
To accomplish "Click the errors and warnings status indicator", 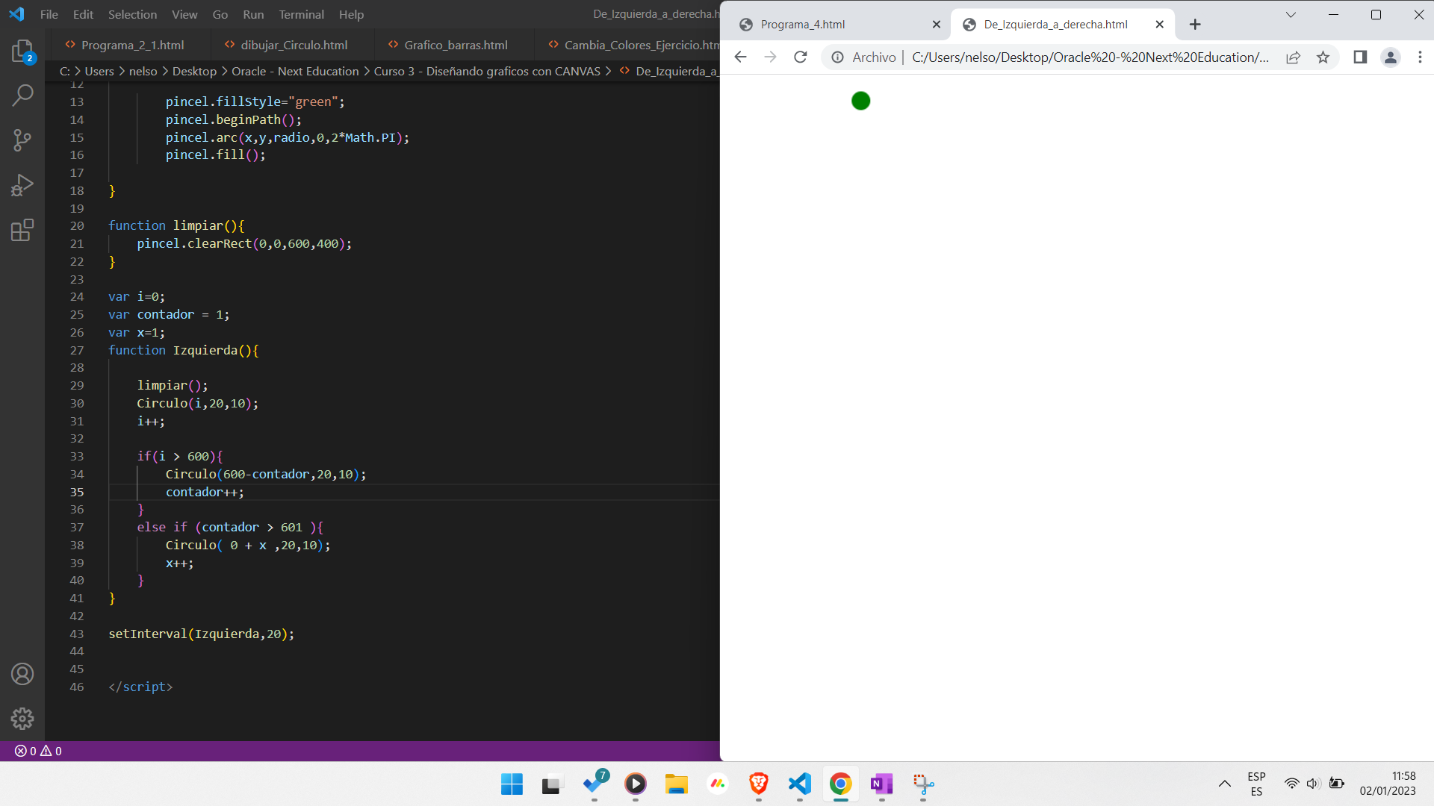I will 38,751.
